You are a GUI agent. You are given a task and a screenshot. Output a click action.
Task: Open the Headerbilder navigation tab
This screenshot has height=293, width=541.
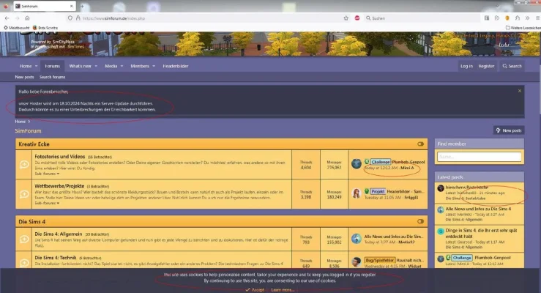(176, 66)
